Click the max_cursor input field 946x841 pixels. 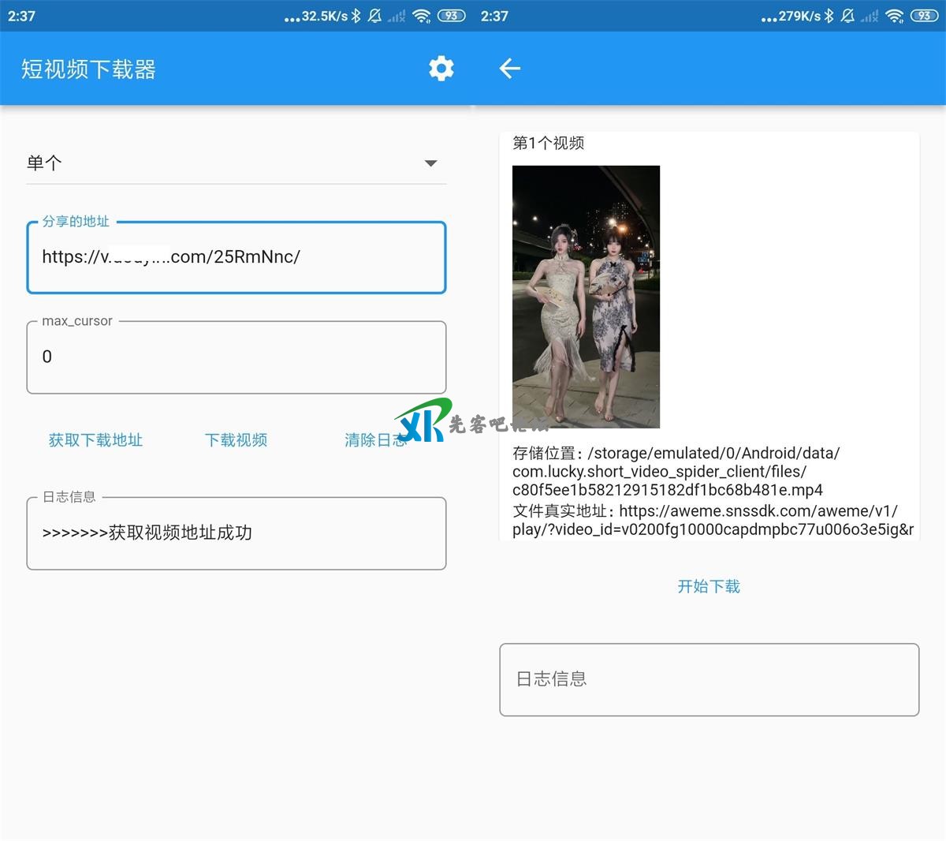(236, 357)
